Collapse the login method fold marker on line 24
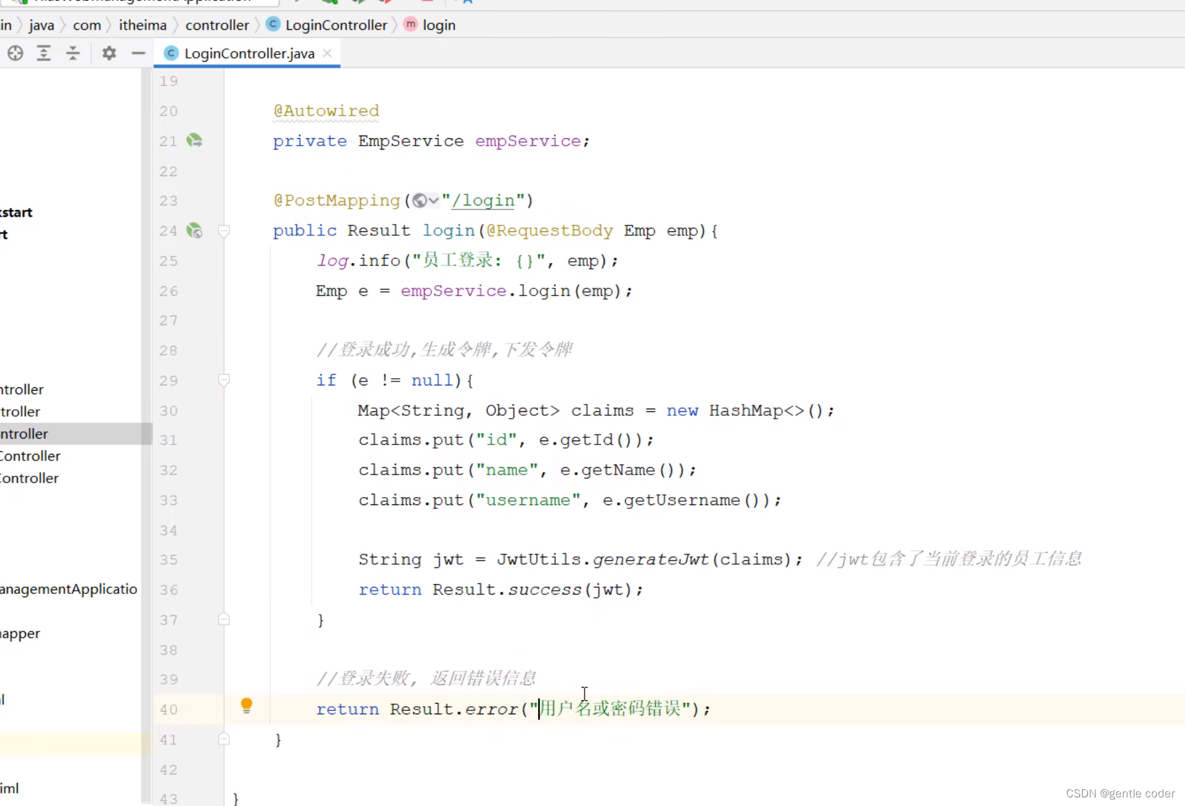1185x806 pixels. (224, 231)
